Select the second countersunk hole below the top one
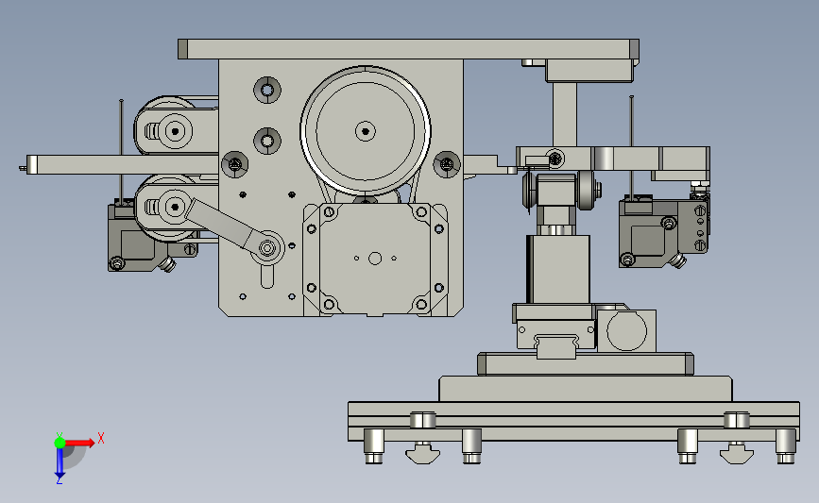This screenshot has height=503, width=819. [x=267, y=141]
